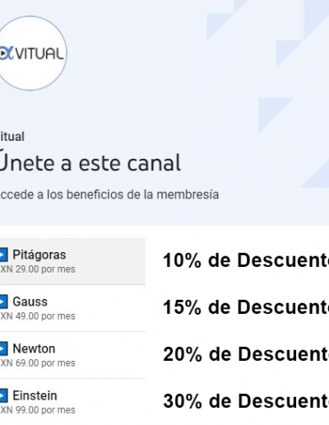Click the 10% de Descuento text

tap(246, 260)
